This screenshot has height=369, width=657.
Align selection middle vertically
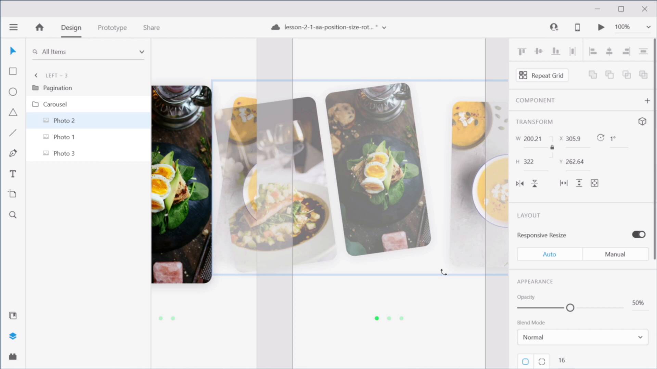click(x=539, y=51)
